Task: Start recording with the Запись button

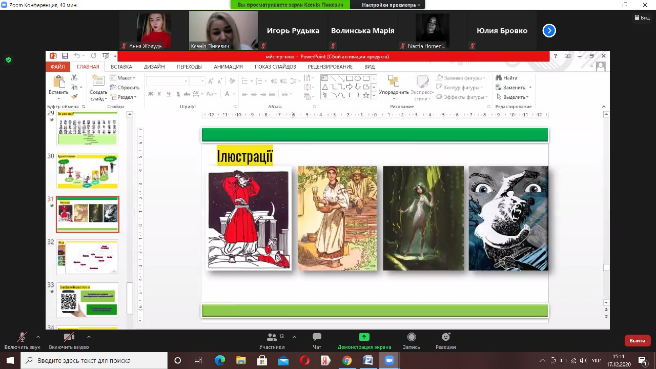Action: 411,337
